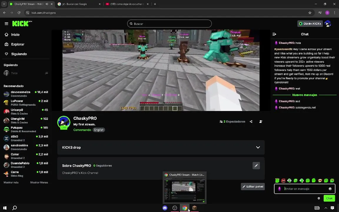Insert the heart-eyes emote
339x212 pixels.
pyautogui.click(x=332, y=180)
